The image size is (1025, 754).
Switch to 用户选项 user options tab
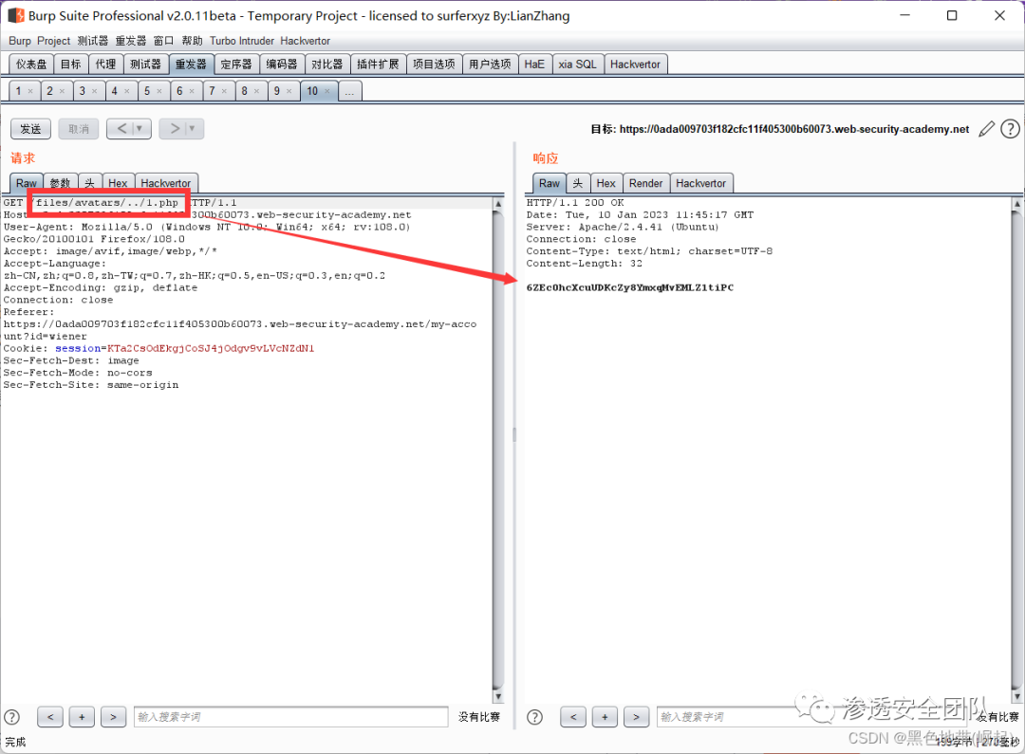click(491, 64)
